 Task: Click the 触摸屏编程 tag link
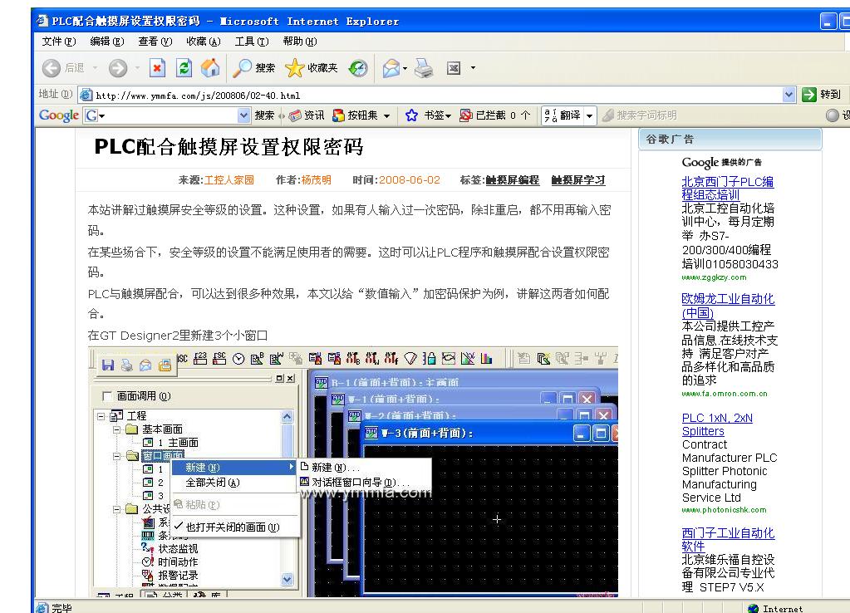click(512, 180)
